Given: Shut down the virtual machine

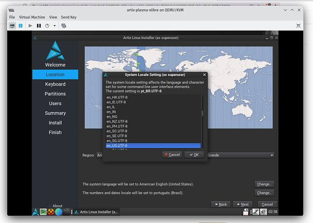Looking at the screenshot, I should (x=47, y=26).
